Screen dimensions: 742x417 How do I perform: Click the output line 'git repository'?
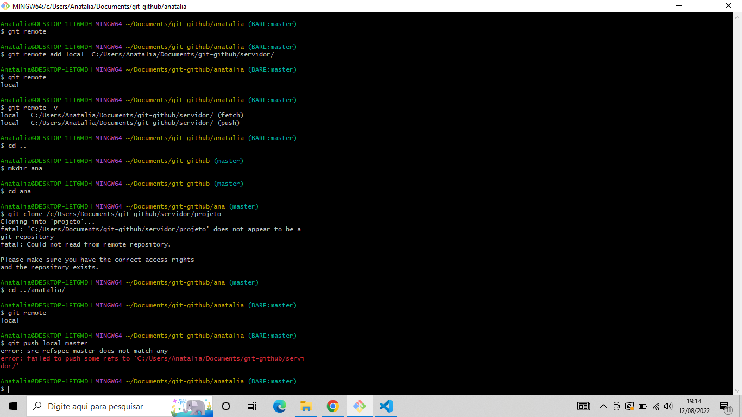point(27,237)
